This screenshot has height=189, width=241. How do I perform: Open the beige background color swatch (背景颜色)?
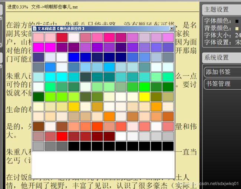click(237, 29)
